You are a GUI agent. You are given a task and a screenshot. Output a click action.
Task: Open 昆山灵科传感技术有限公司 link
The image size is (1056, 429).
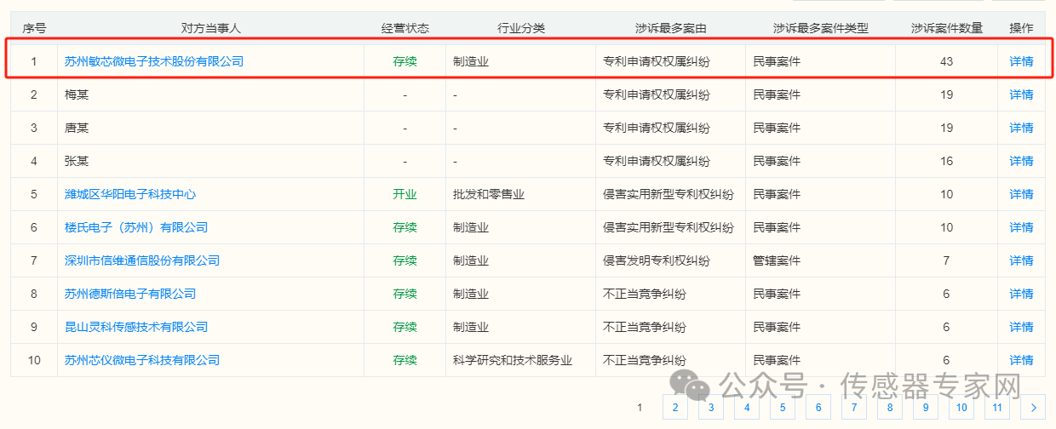pos(136,327)
